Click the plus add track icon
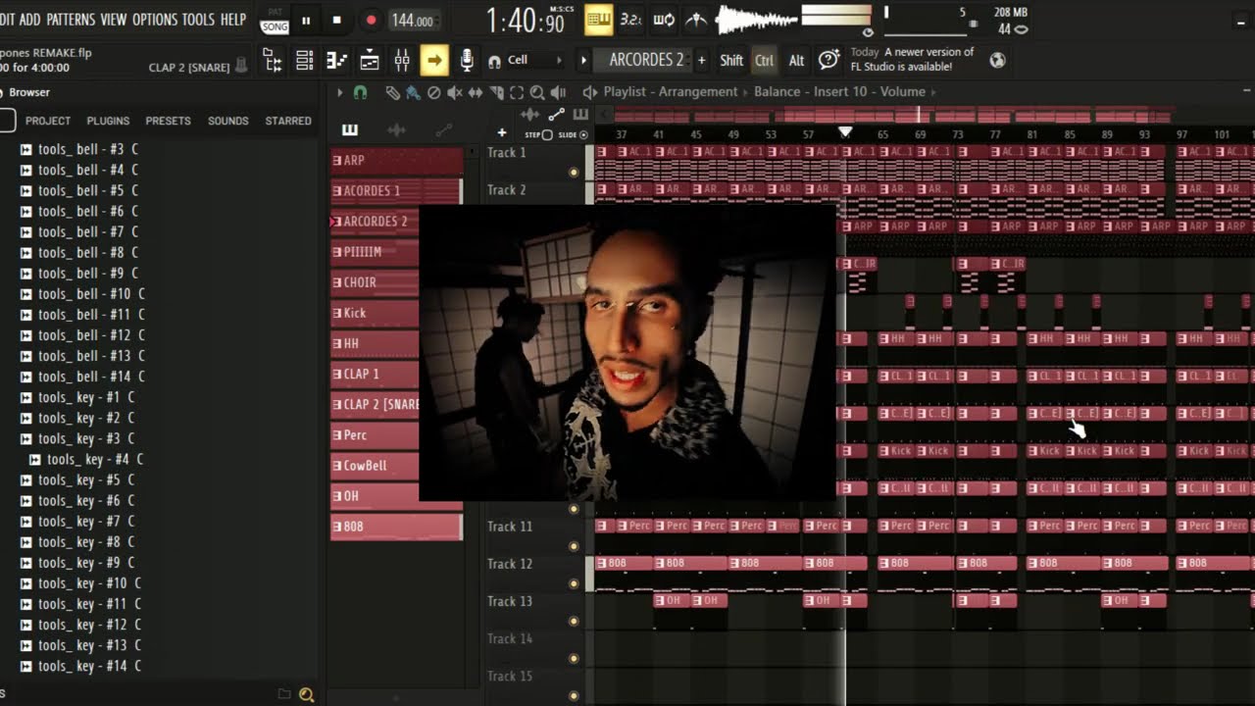 coord(502,132)
